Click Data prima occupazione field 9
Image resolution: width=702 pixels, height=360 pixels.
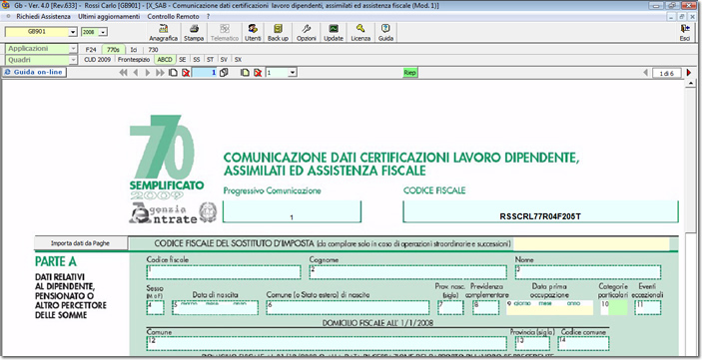[x=549, y=308]
